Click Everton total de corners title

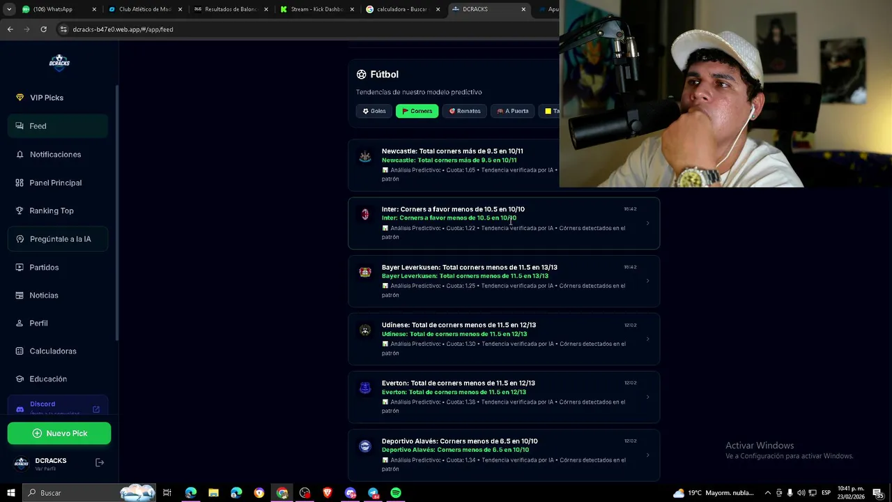coord(459,383)
